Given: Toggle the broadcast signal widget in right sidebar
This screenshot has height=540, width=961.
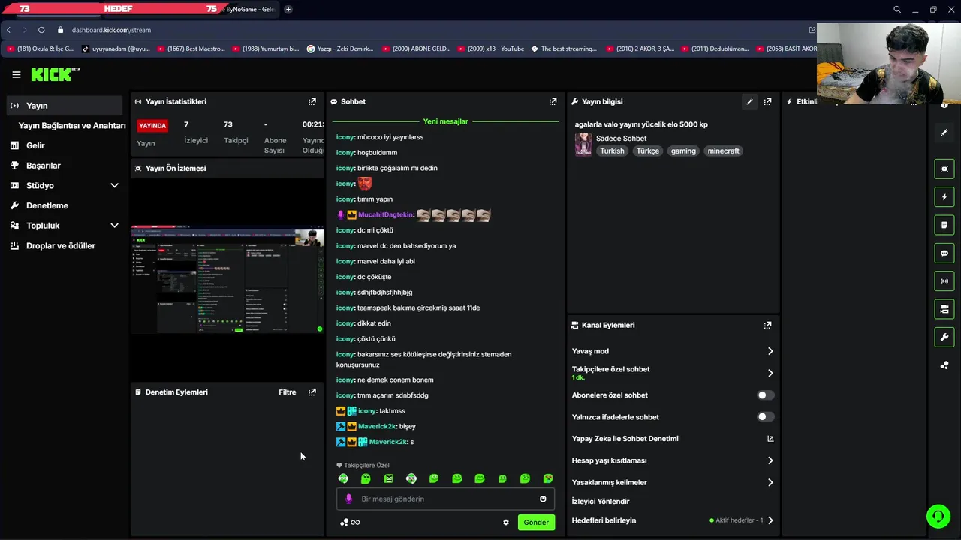Looking at the screenshot, I should (x=944, y=281).
